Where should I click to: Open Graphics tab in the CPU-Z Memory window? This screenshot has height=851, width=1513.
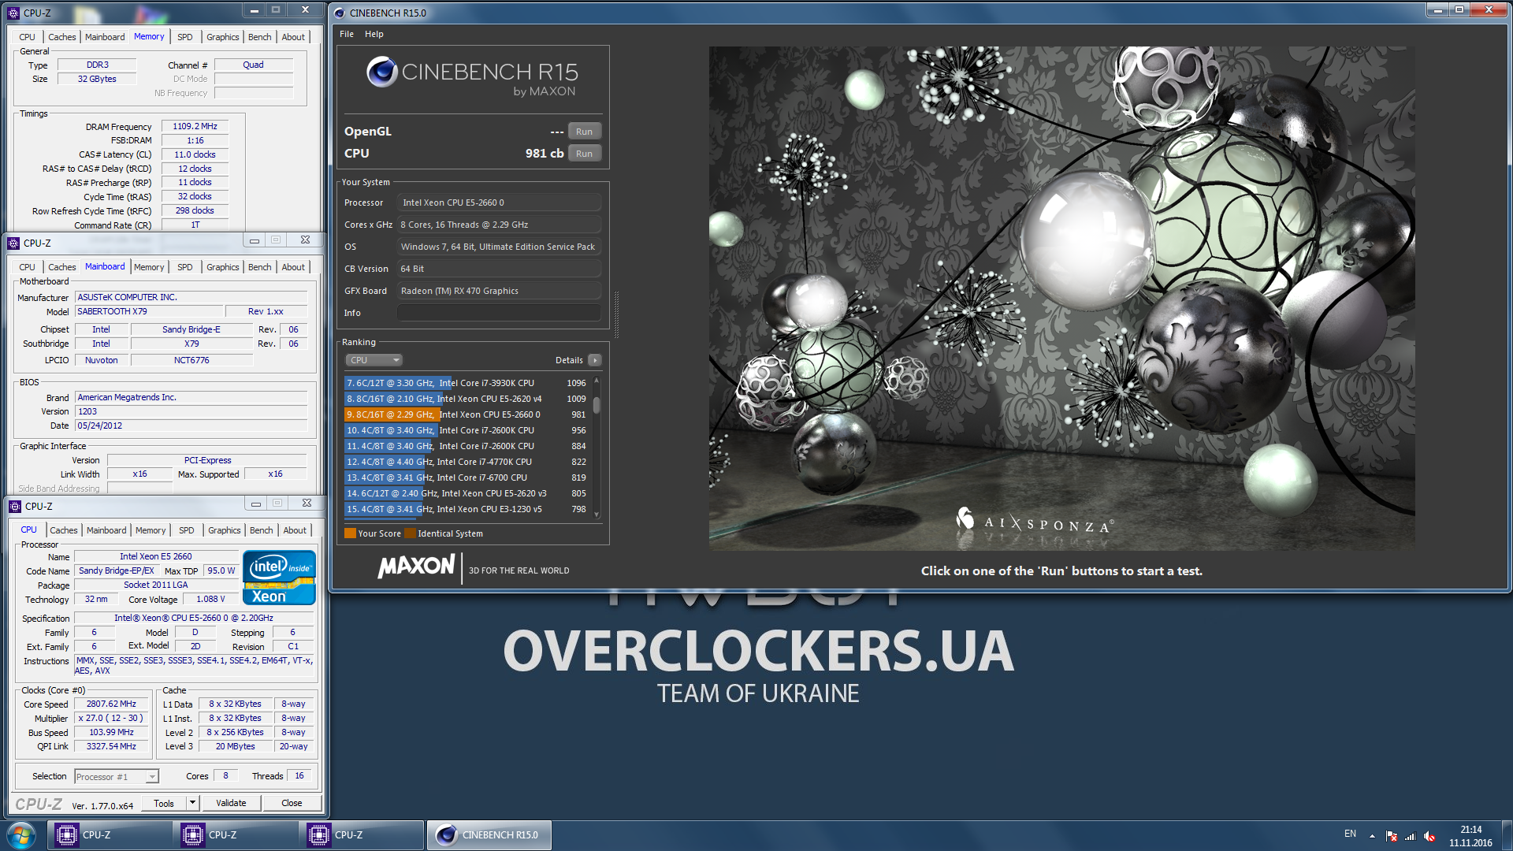point(222,37)
